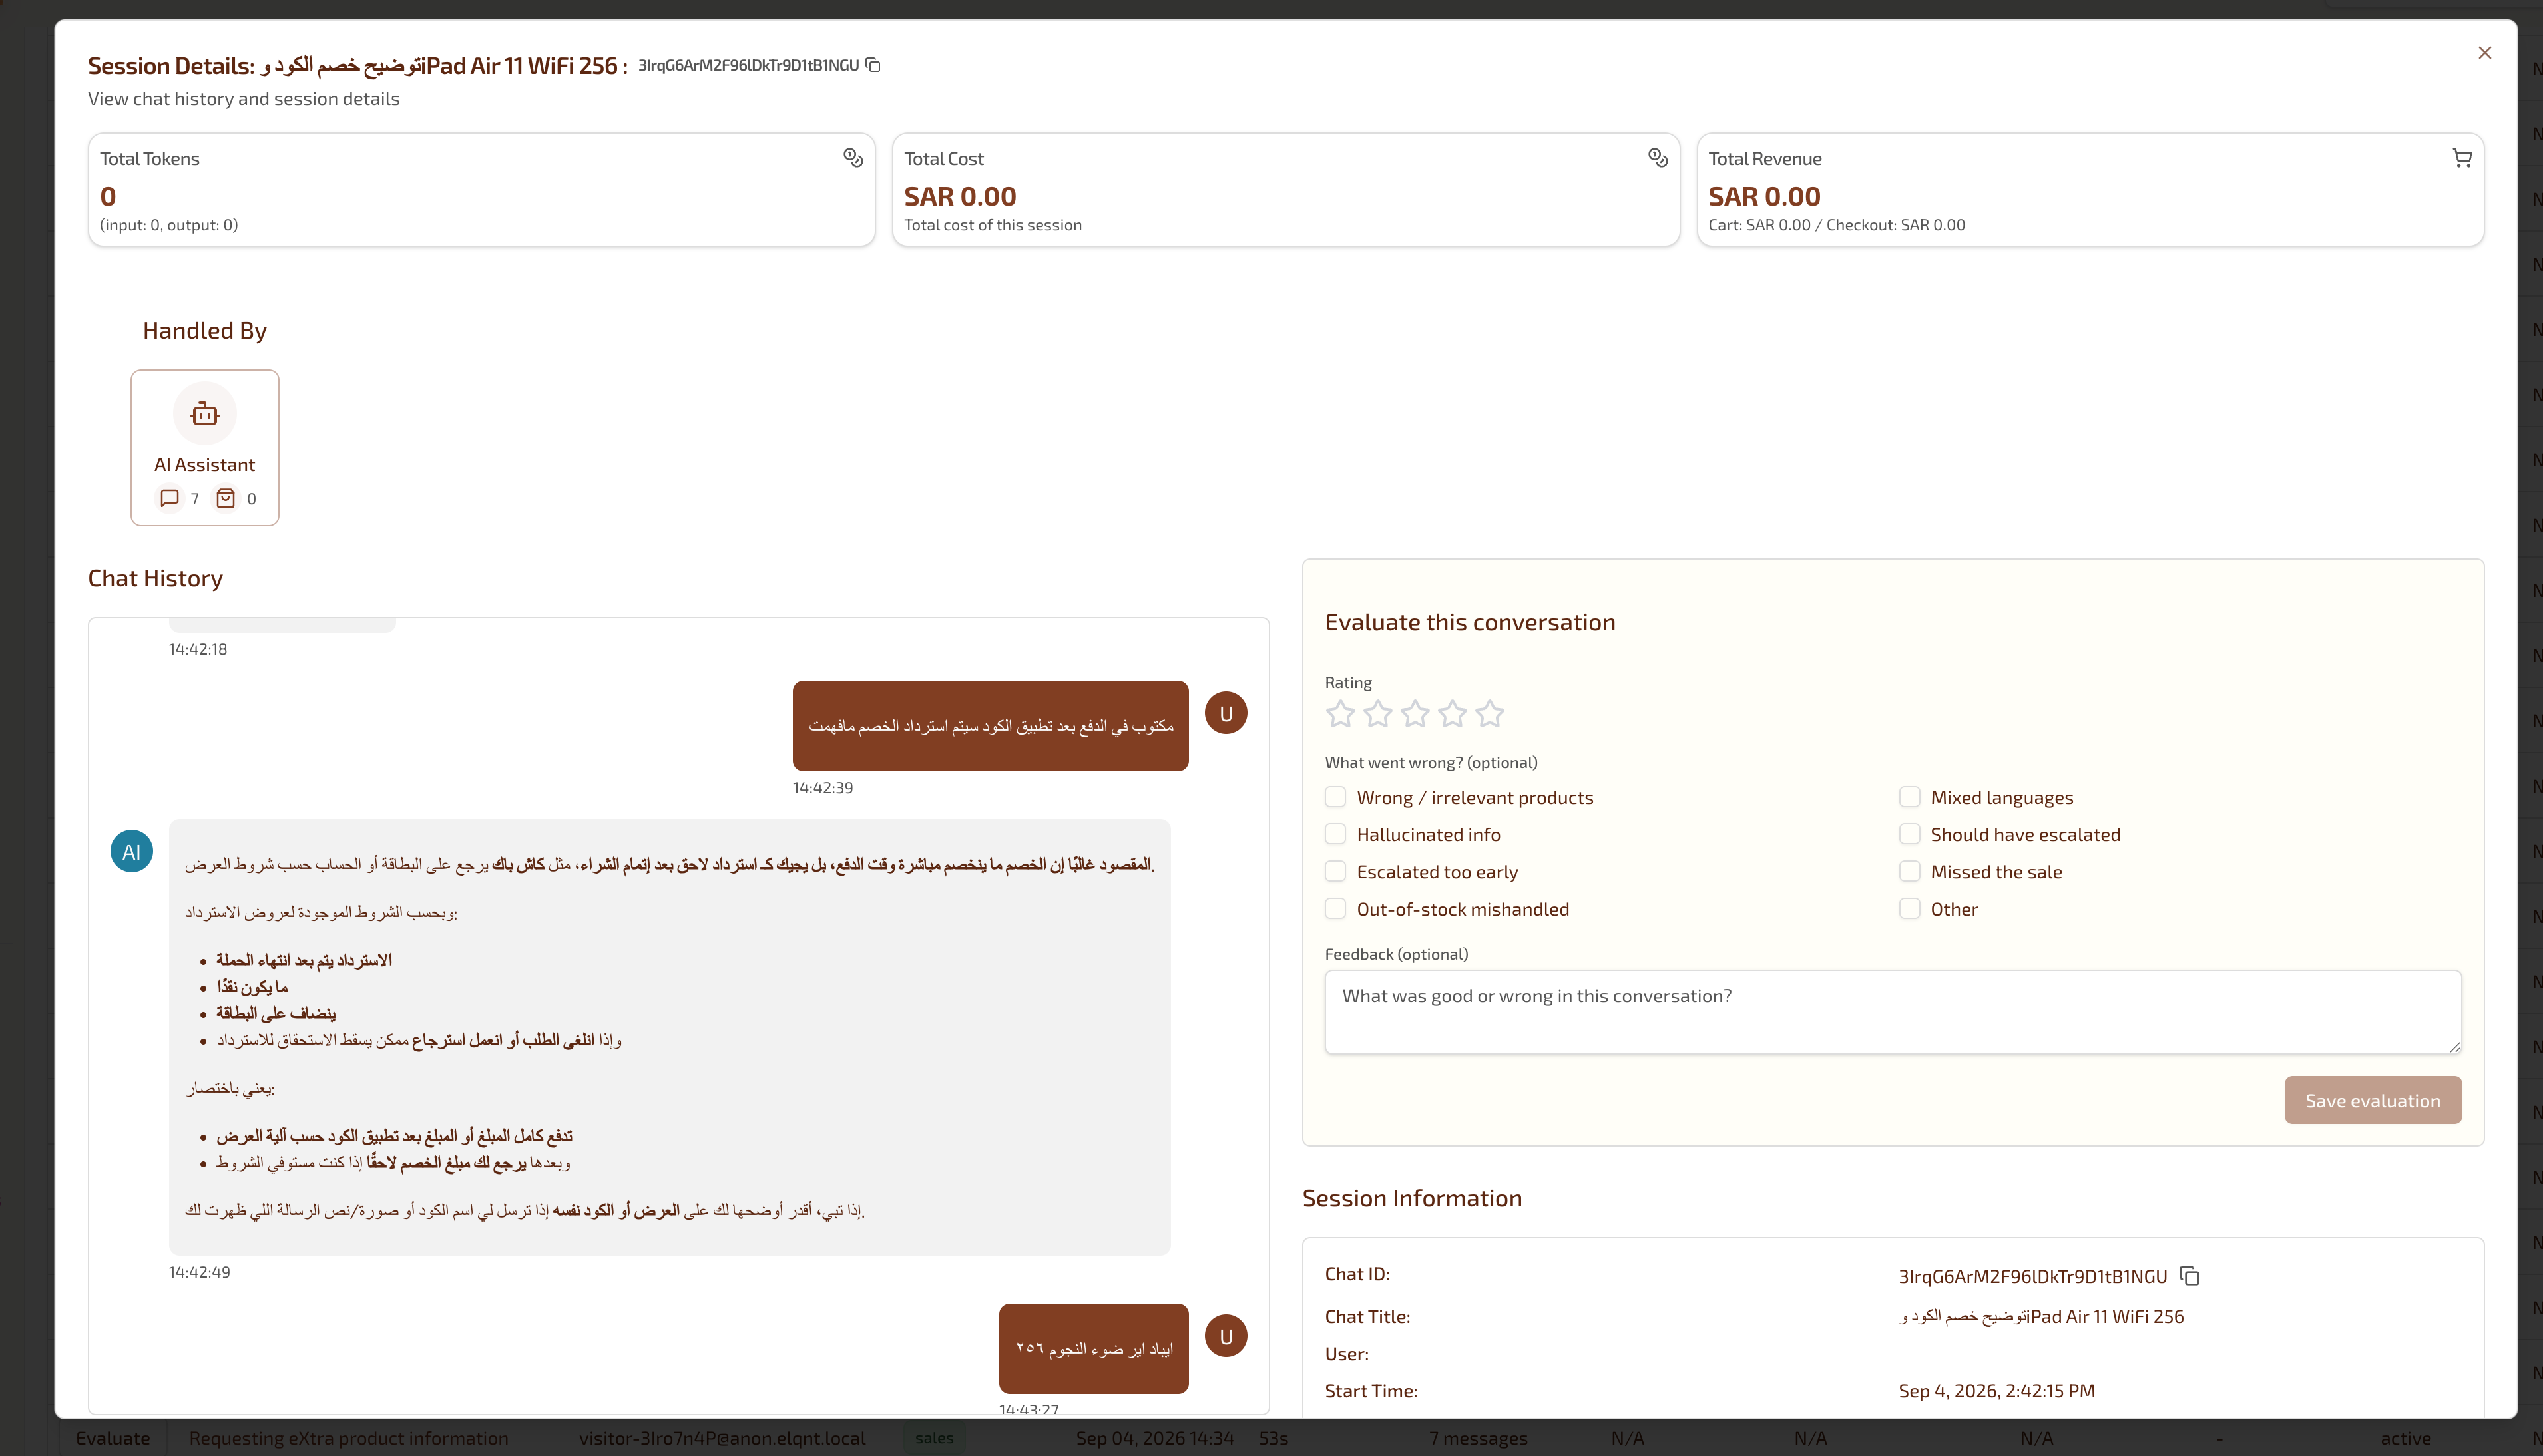
Task: Click the shopping bag icon under AI Assistant
Action: pyautogui.click(x=226, y=498)
